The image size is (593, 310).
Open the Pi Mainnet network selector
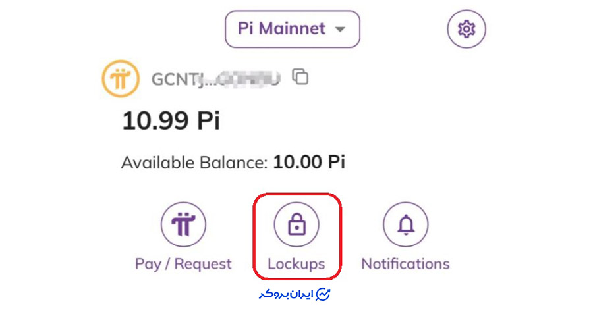coord(293,29)
